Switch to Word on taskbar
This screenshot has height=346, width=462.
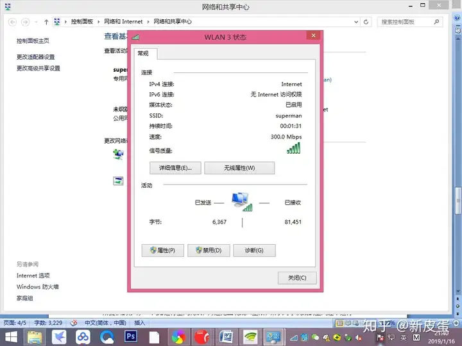(x=227, y=337)
